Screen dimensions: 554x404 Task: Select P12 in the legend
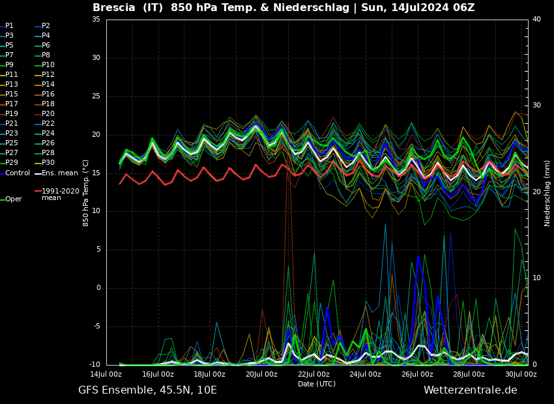click(48, 74)
